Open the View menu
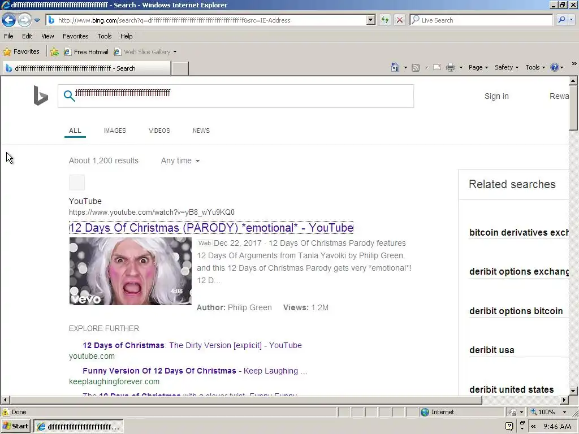Image resolution: width=579 pixels, height=434 pixels. (x=47, y=36)
